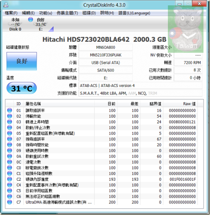The image size is (210, 215).
Task: Click the 標準 field ATA8-ACS version 4
Action: coord(140,86)
